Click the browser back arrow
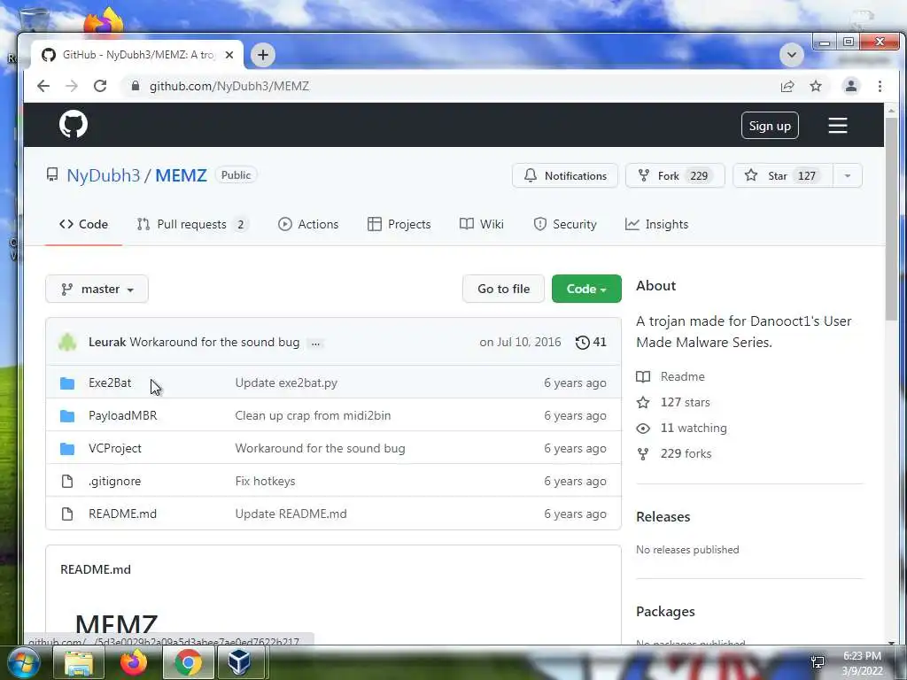The image size is (907, 680). [43, 86]
